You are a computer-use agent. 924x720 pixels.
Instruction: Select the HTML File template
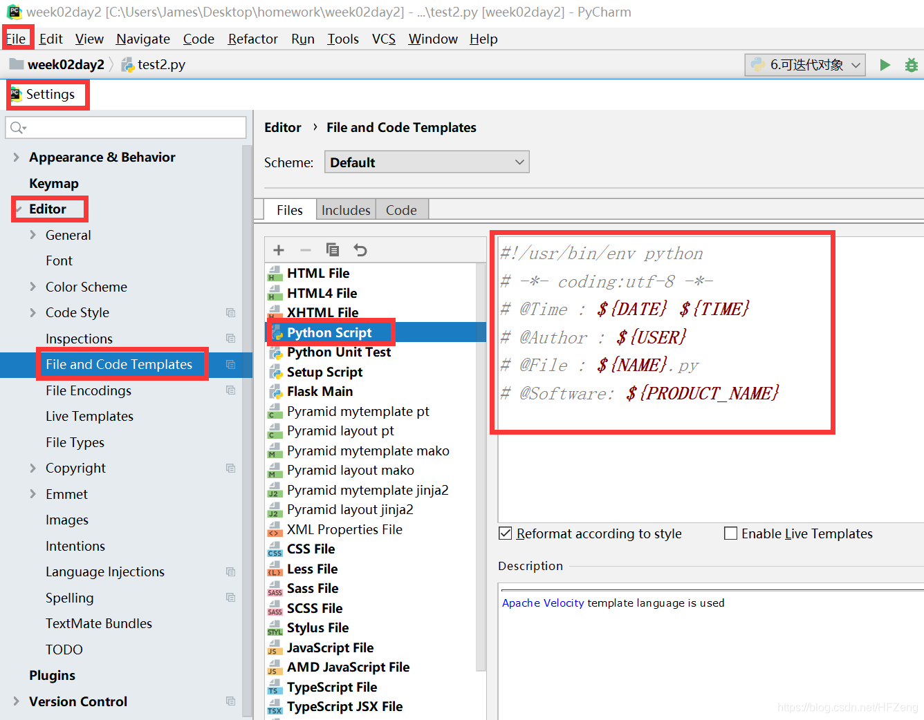[x=318, y=274]
